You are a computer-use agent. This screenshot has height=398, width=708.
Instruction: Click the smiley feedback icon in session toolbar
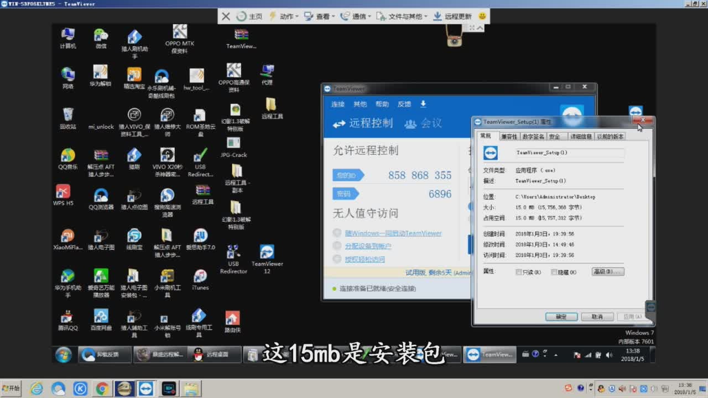coord(482,17)
